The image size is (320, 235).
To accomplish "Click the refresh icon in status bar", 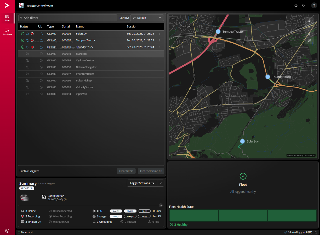I will tap(316, 232).
